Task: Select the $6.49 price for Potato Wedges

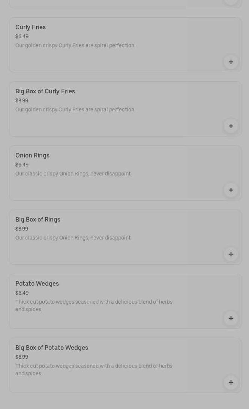Action: (22, 293)
